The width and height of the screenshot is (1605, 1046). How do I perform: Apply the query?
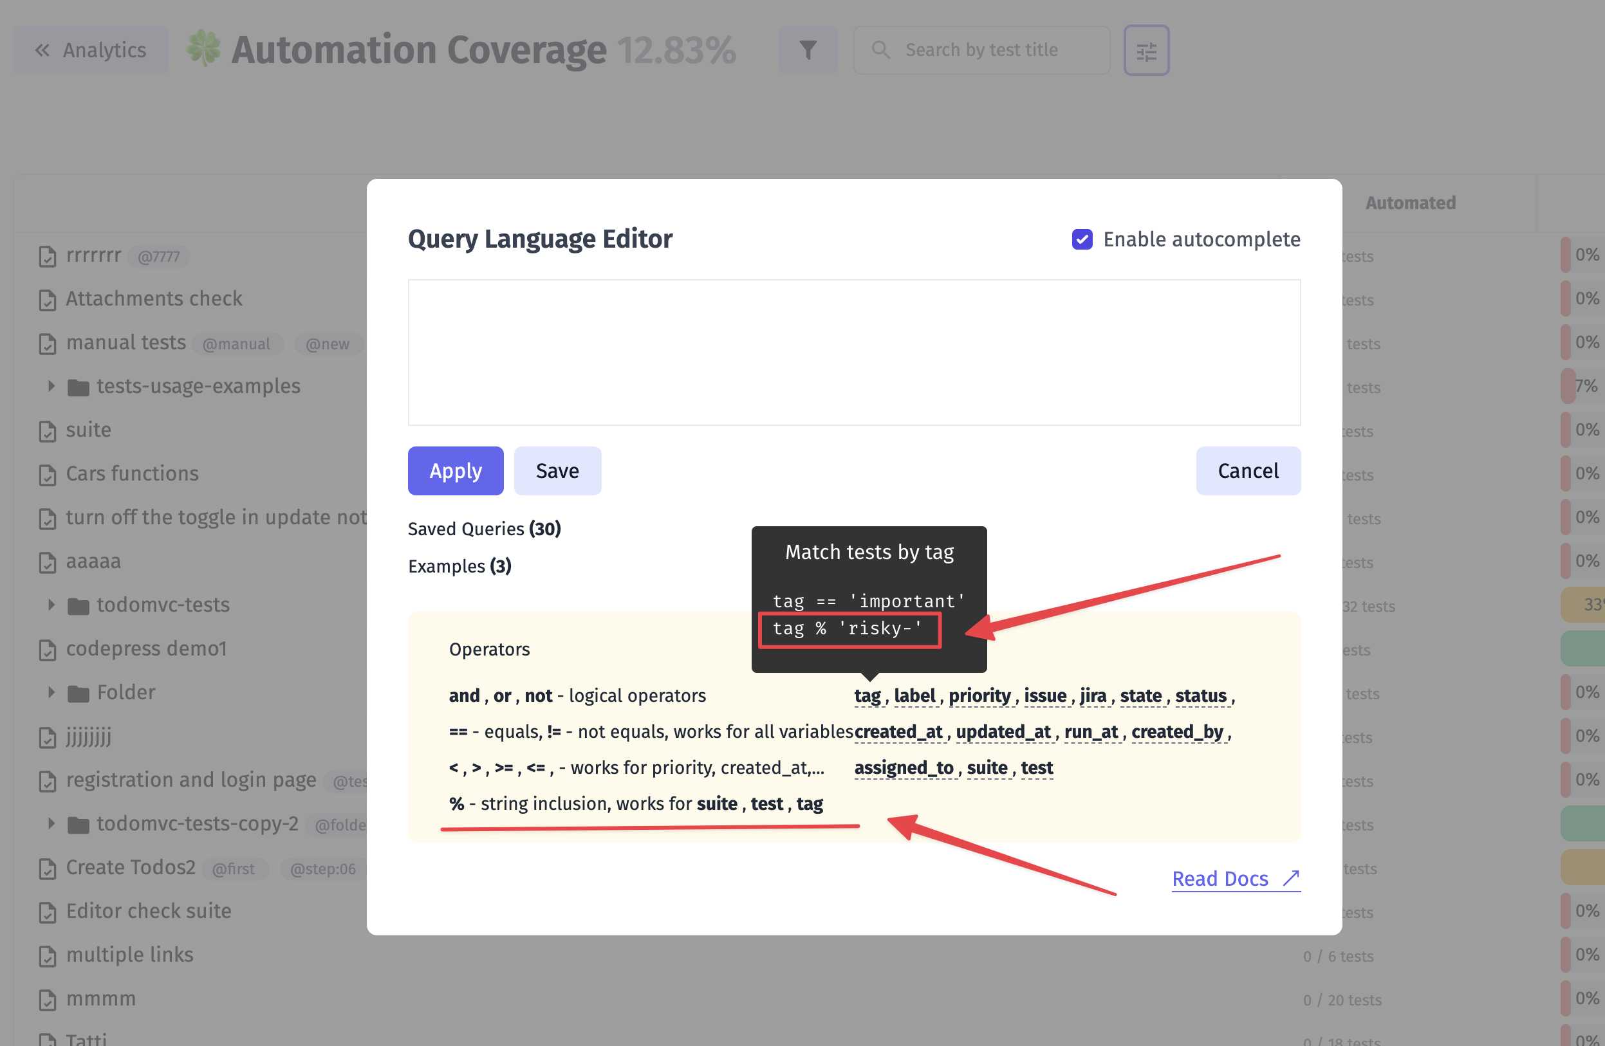[x=456, y=471]
